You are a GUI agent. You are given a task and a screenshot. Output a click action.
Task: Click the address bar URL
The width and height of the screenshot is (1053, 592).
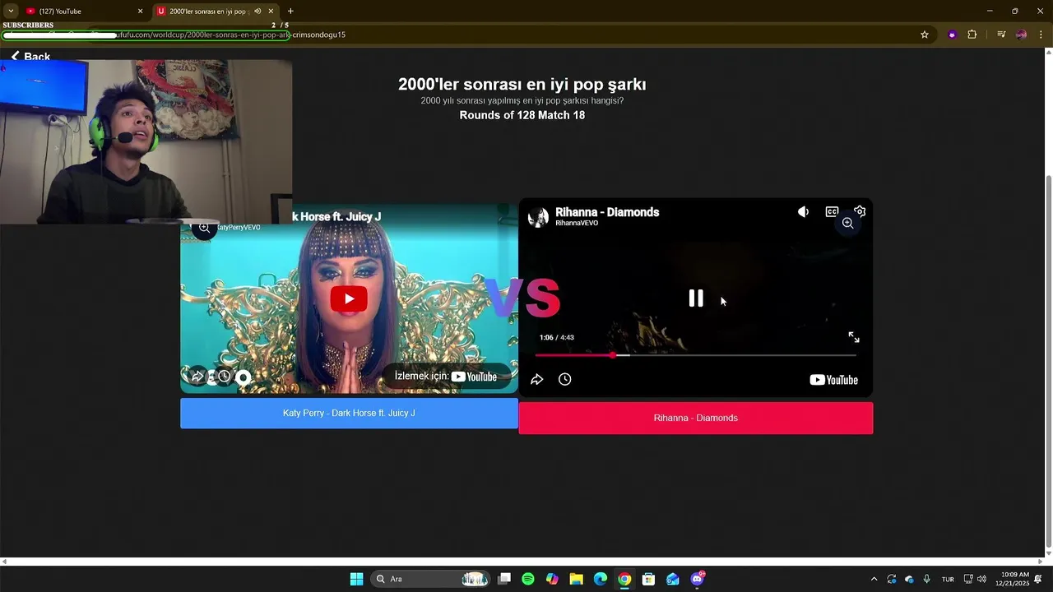click(x=230, y=35)
